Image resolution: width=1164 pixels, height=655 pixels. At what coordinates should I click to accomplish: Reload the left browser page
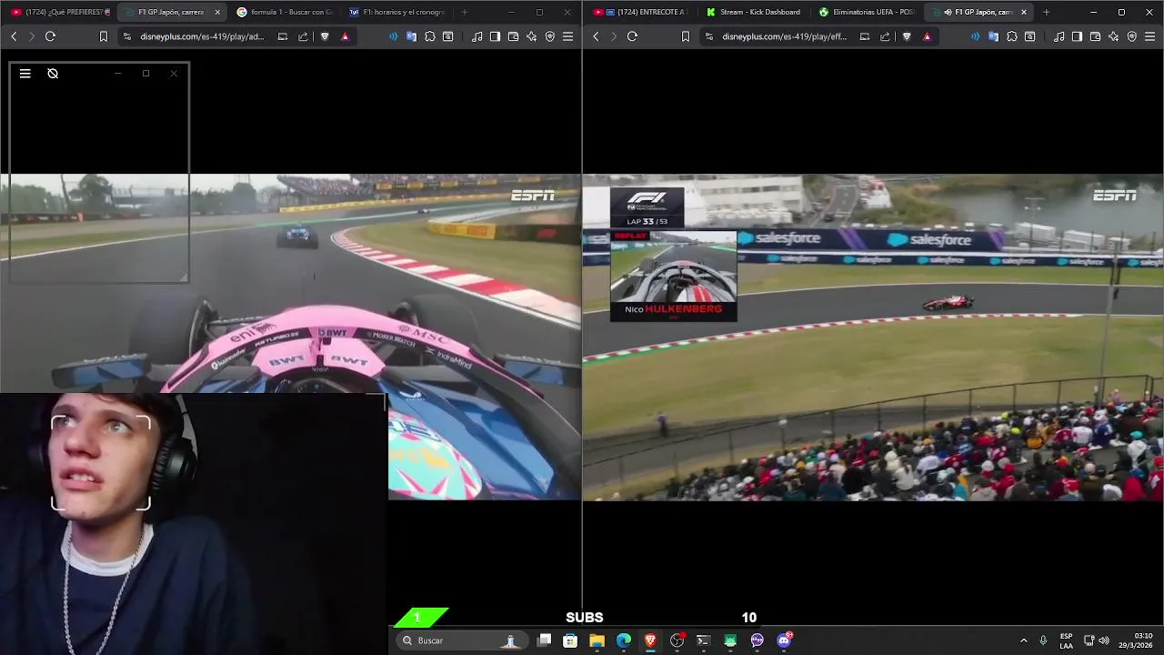50,36
